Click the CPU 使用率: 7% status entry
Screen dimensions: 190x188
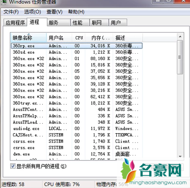pos(62,184)
